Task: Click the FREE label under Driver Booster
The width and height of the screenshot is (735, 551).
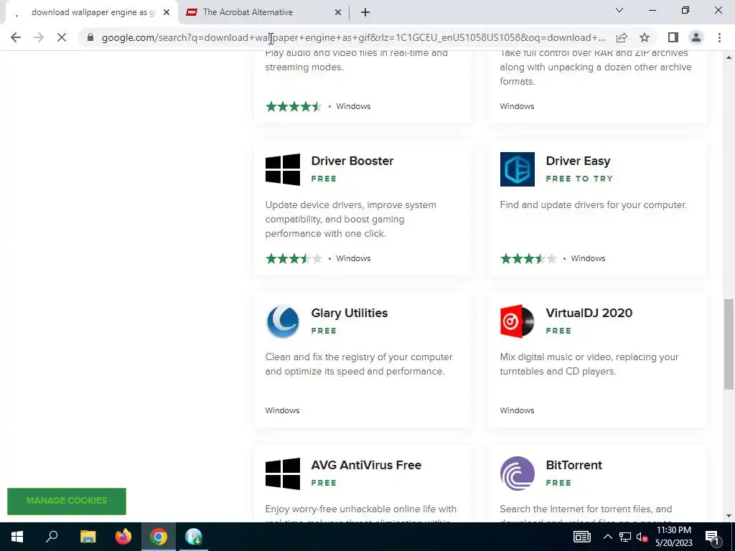Action: tap(324, 179)
